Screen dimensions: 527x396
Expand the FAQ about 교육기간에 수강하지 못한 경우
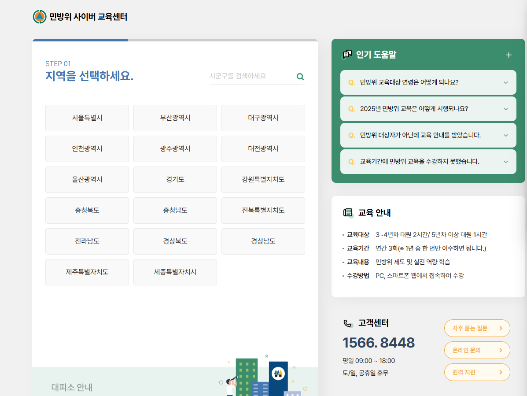[x=428, y=161]
